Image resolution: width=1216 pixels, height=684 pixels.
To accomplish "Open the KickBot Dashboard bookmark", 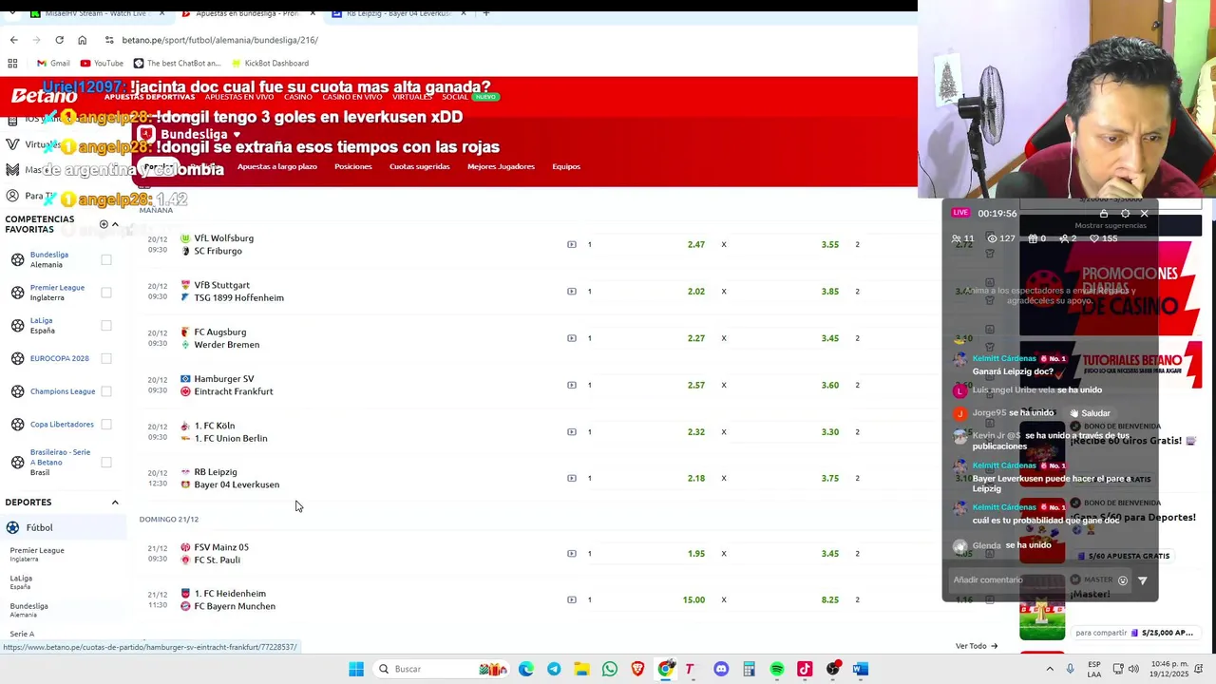I will coord(269,64).
